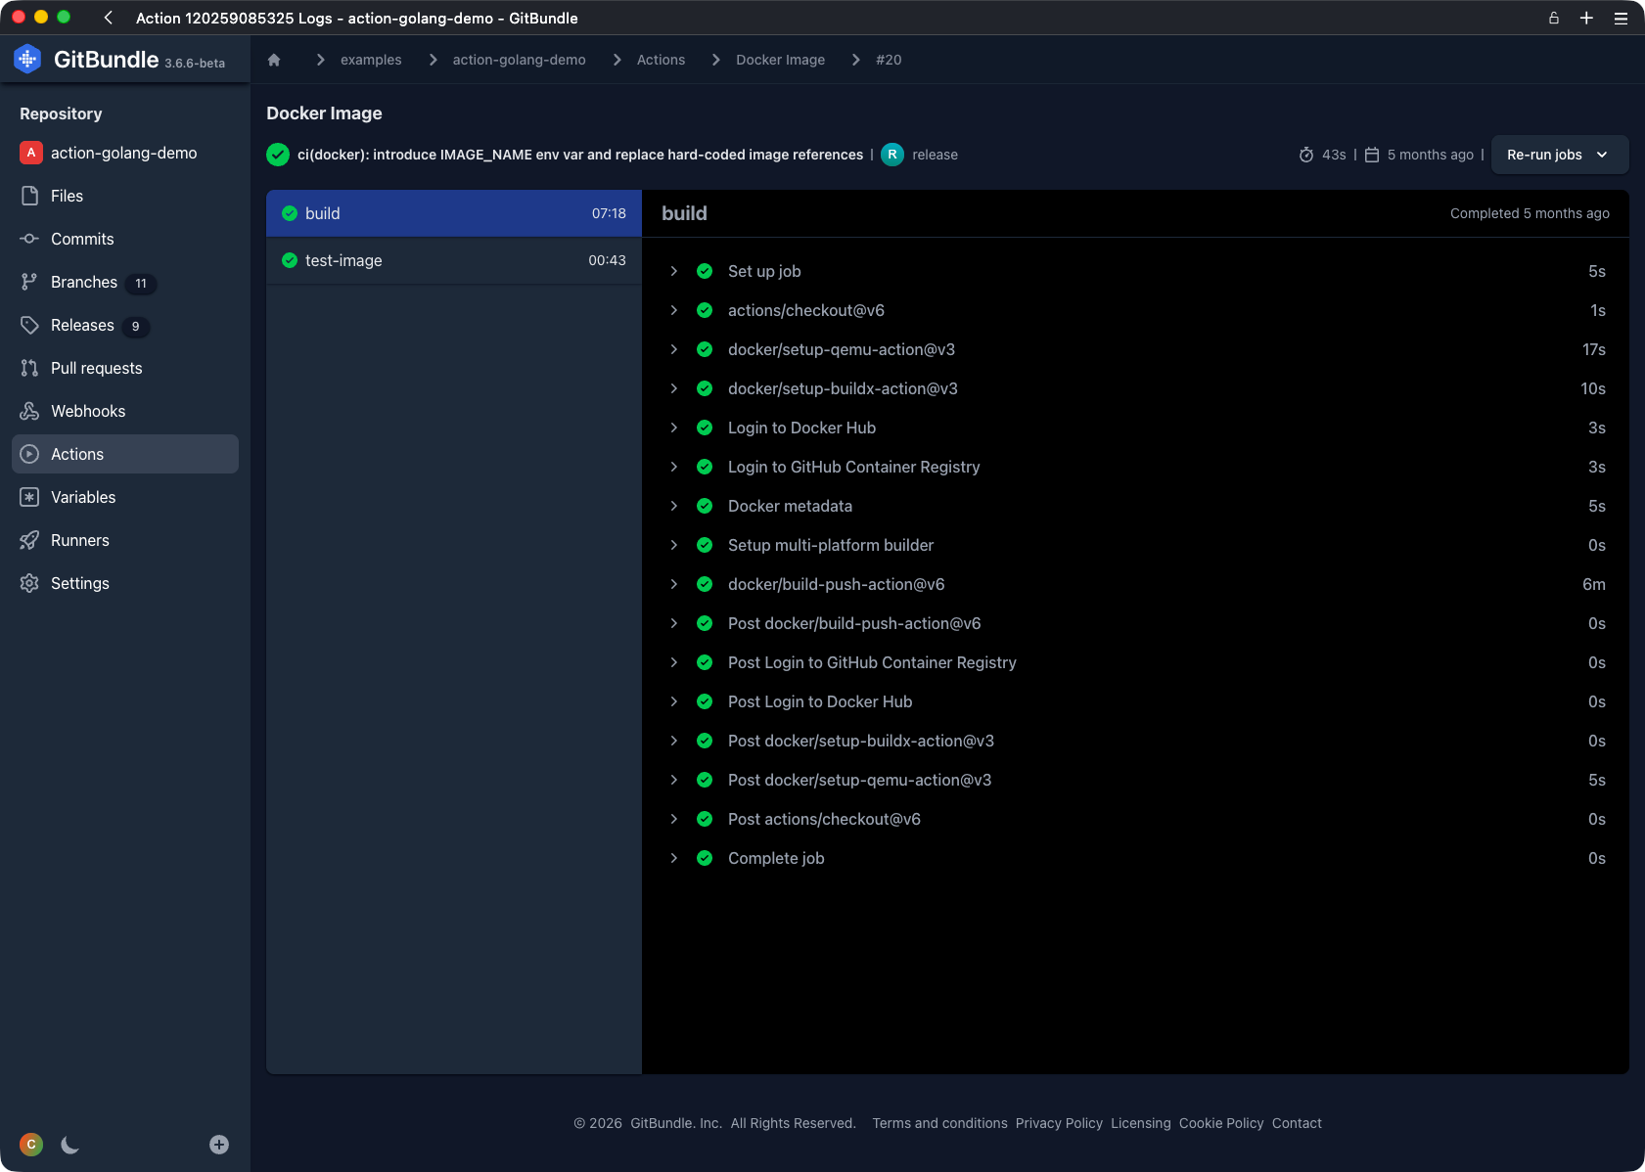
Task: Open the hamburger menu in title bar
Action: (x=1621, y=18)
